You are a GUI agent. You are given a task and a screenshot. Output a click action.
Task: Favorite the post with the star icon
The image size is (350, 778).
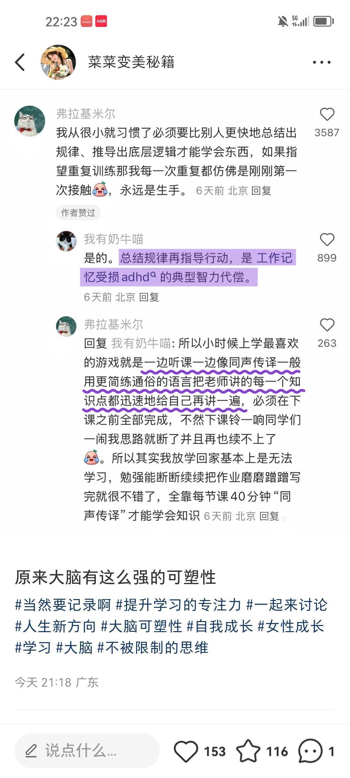point(248,751)
